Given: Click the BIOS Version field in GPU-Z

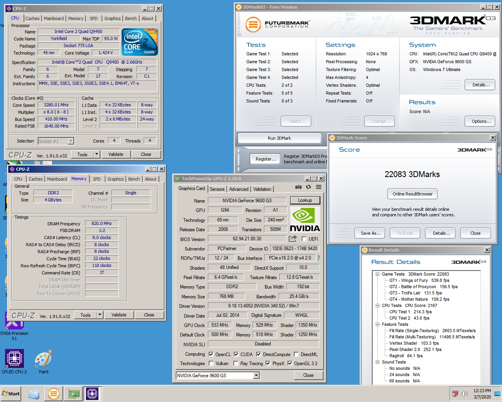Looking at the screenshot, I should tap(247, 239).
